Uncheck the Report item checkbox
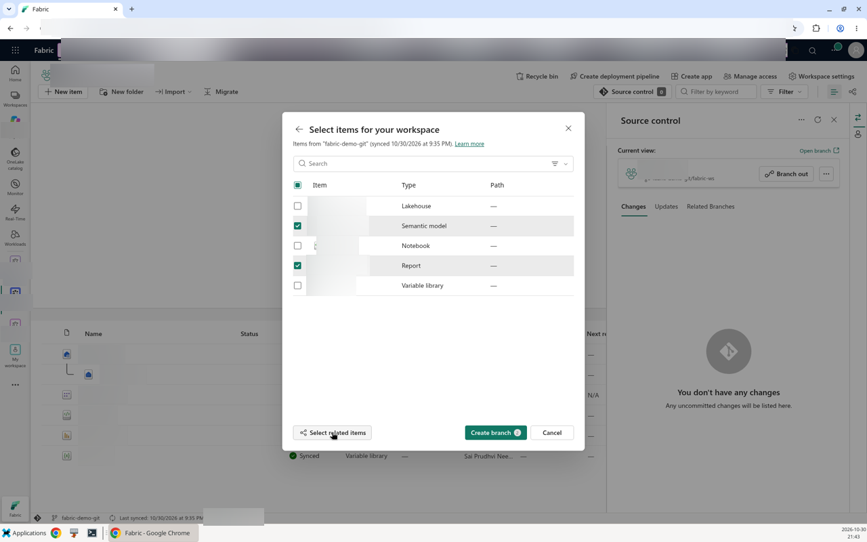867x542 pixels. coord(297,266)
